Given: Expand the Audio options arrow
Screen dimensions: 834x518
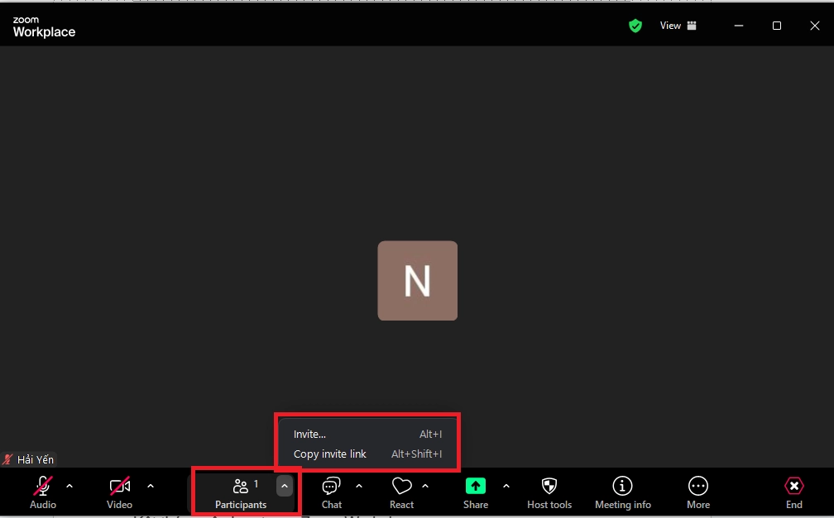Looking at the screenshot, I should tap(69, 486).
